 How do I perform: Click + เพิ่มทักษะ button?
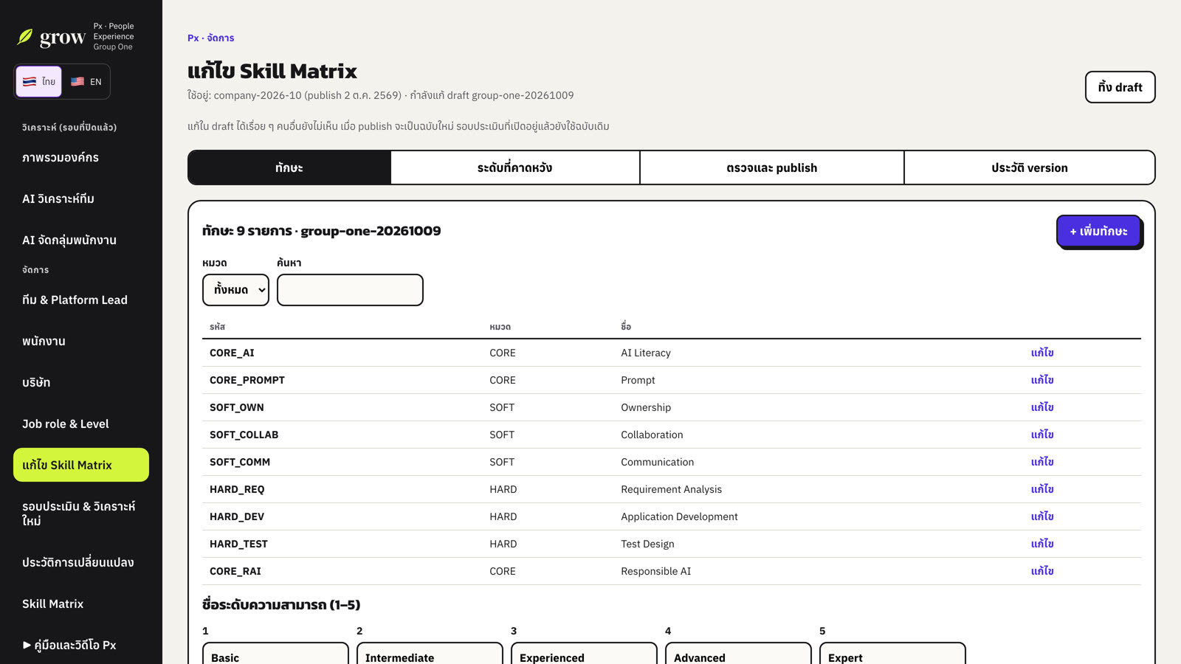(1098, 231)
